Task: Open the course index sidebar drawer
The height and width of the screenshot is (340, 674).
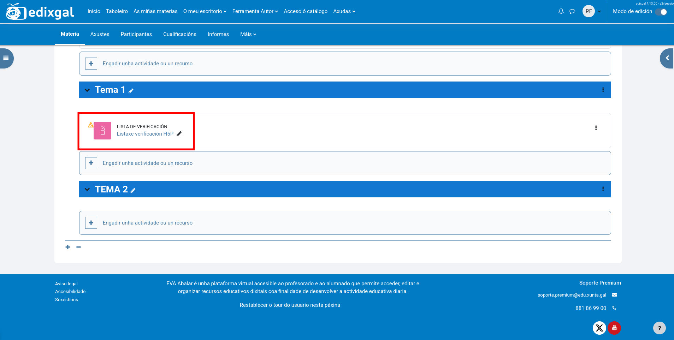Action: [x=6, y=58]
